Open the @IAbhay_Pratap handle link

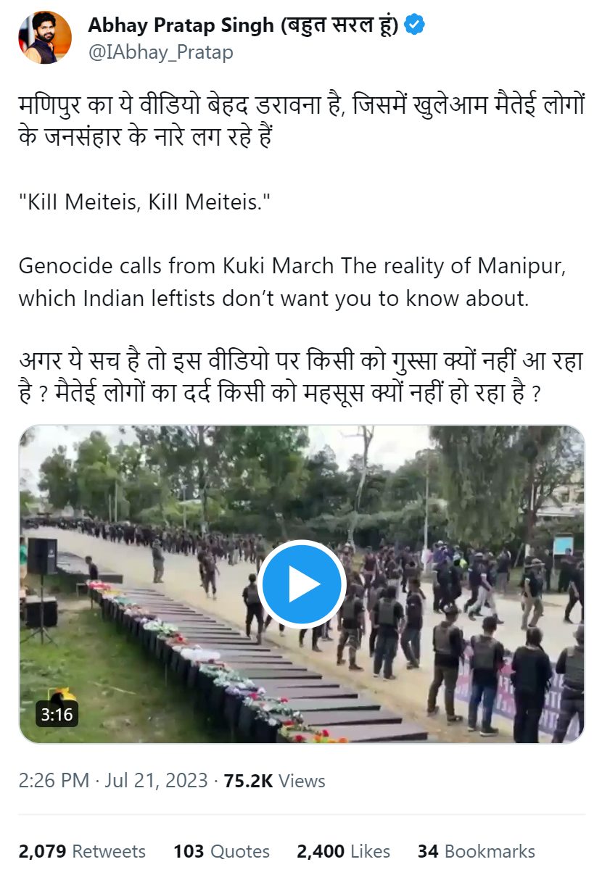coord(160,52)
